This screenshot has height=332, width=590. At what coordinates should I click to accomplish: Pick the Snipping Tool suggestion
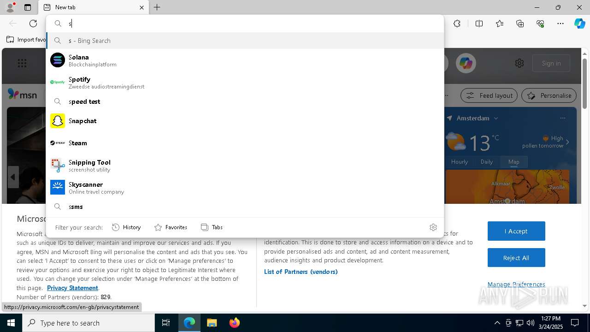[245, 165]
